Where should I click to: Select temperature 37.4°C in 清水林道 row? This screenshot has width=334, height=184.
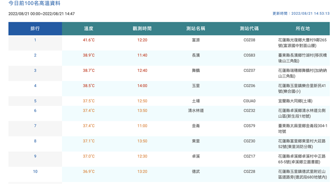89,111
